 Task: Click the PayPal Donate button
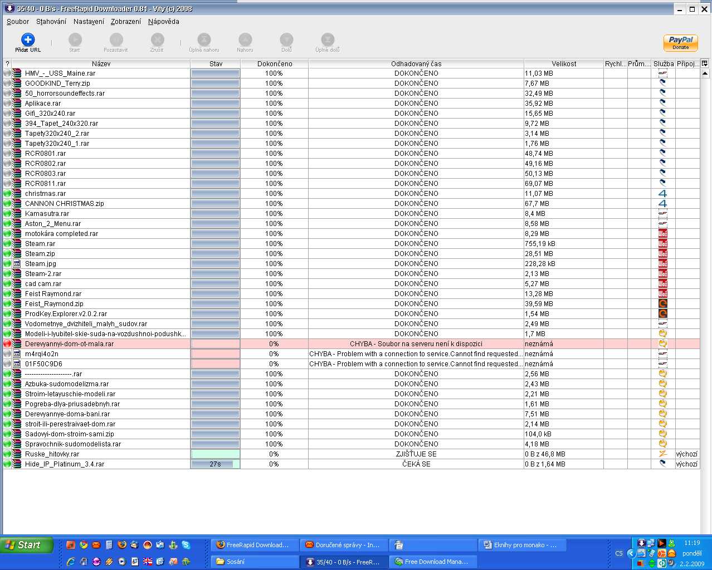click(x=680, y=42)
